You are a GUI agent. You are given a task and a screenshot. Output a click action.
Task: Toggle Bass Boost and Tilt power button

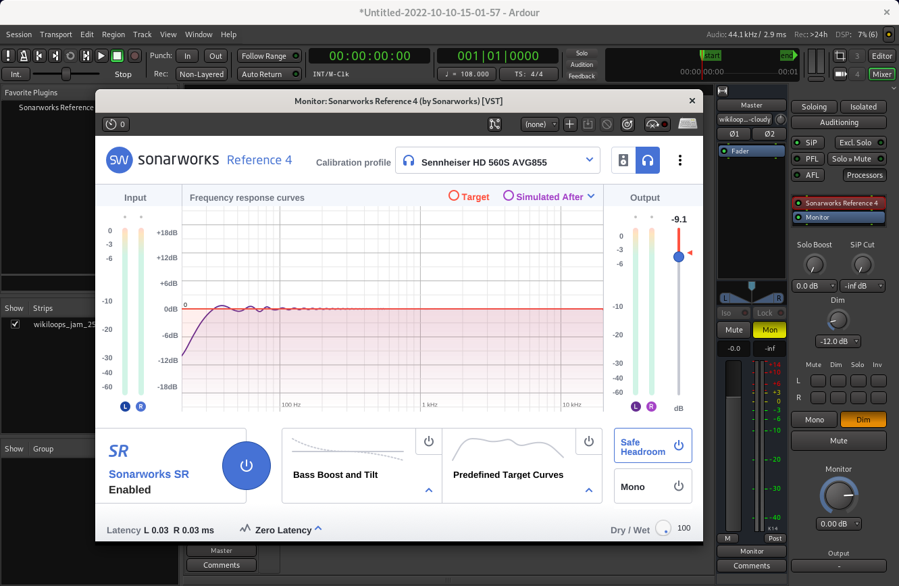tap(429, 441)
